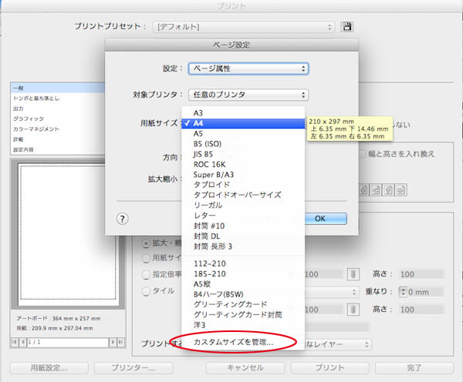The image size is (463, 382).
Task: Click the 完了 button
Action: pyautogui.click(x=414, y=368)
